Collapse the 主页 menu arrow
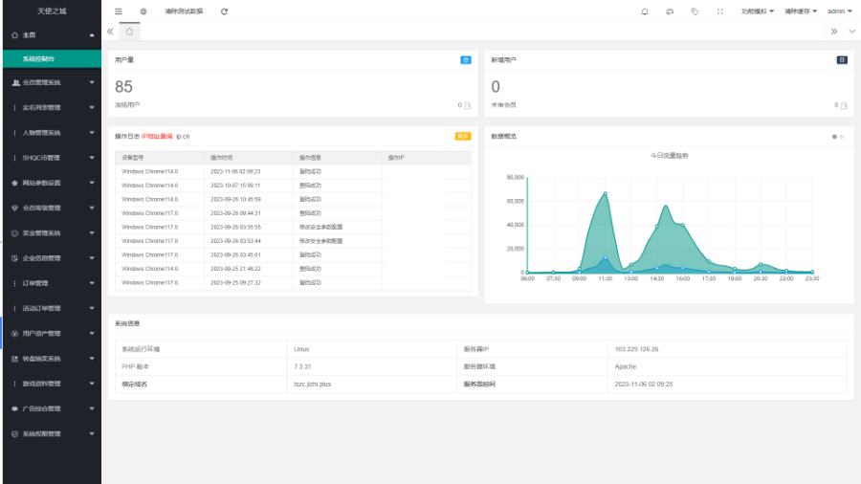This screenshot has height=484, width=861. [x=92, y=35]
